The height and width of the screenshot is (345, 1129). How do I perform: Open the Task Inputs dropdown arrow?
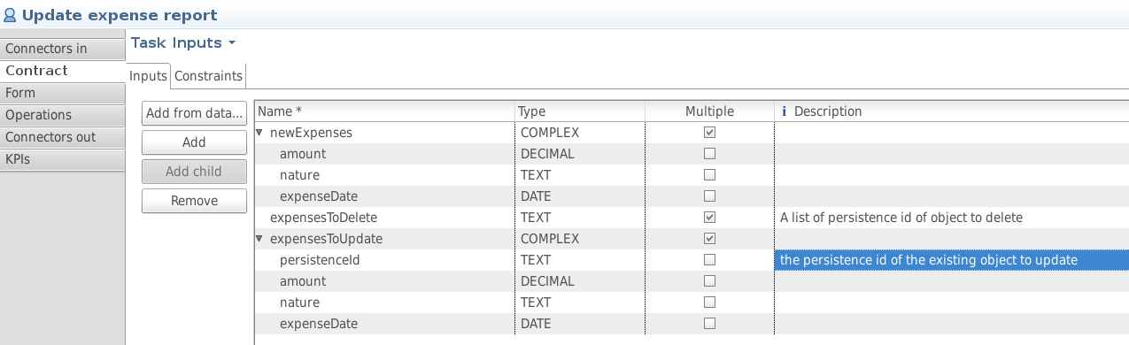(x=232, y=42)
